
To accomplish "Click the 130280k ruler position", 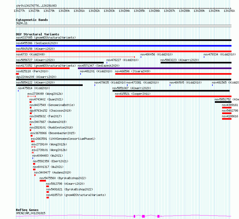I will (x=64, y=11).
